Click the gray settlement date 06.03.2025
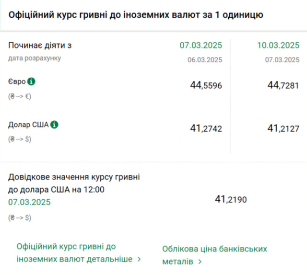Viewport: 307px width, 275px height. click(204, 59)
